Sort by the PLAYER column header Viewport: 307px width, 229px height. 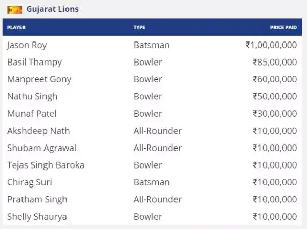click(16, 27)
